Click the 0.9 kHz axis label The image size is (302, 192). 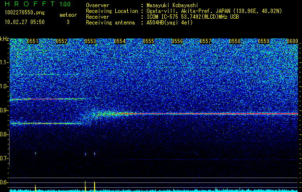pyautogui.click(x=4, y=110)
